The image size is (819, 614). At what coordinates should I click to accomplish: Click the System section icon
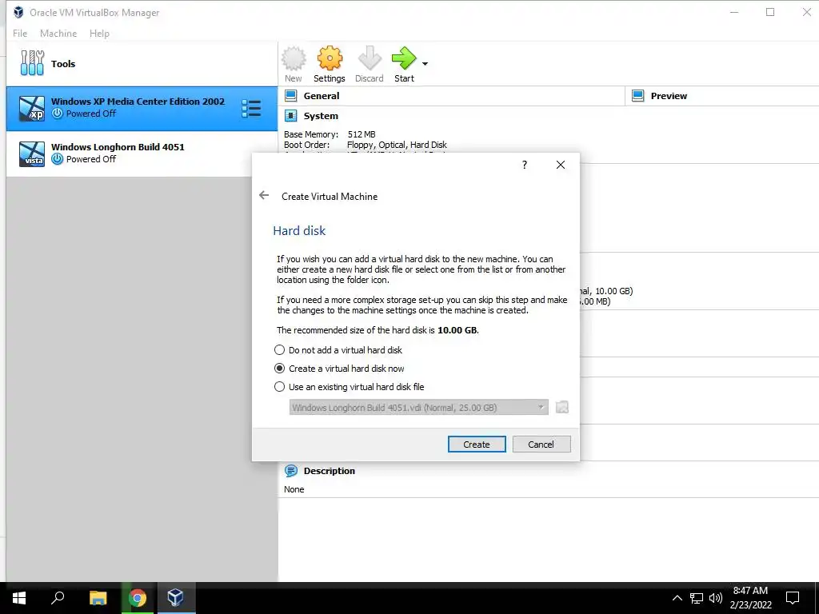click(x=291, y=116)
